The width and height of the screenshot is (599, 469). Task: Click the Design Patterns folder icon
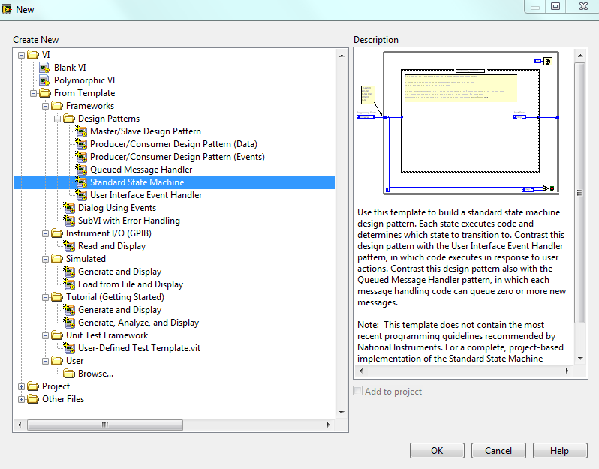69,119
